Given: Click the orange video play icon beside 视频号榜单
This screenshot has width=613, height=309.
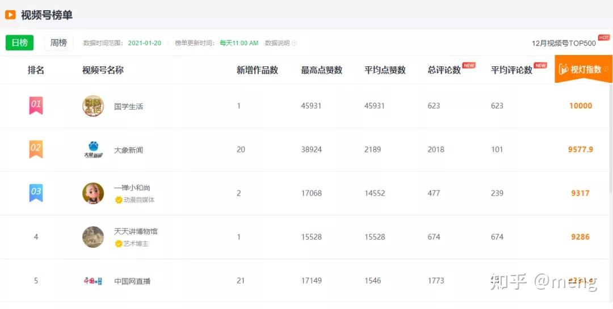Looking at the screenshot, I should [10, 15].
